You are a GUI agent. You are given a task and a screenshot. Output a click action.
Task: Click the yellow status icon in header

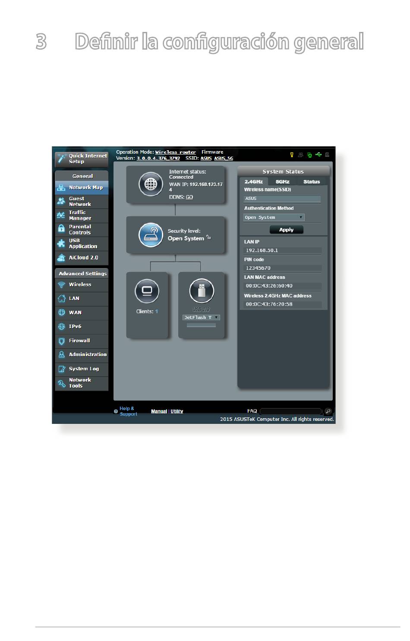point(292,155)
